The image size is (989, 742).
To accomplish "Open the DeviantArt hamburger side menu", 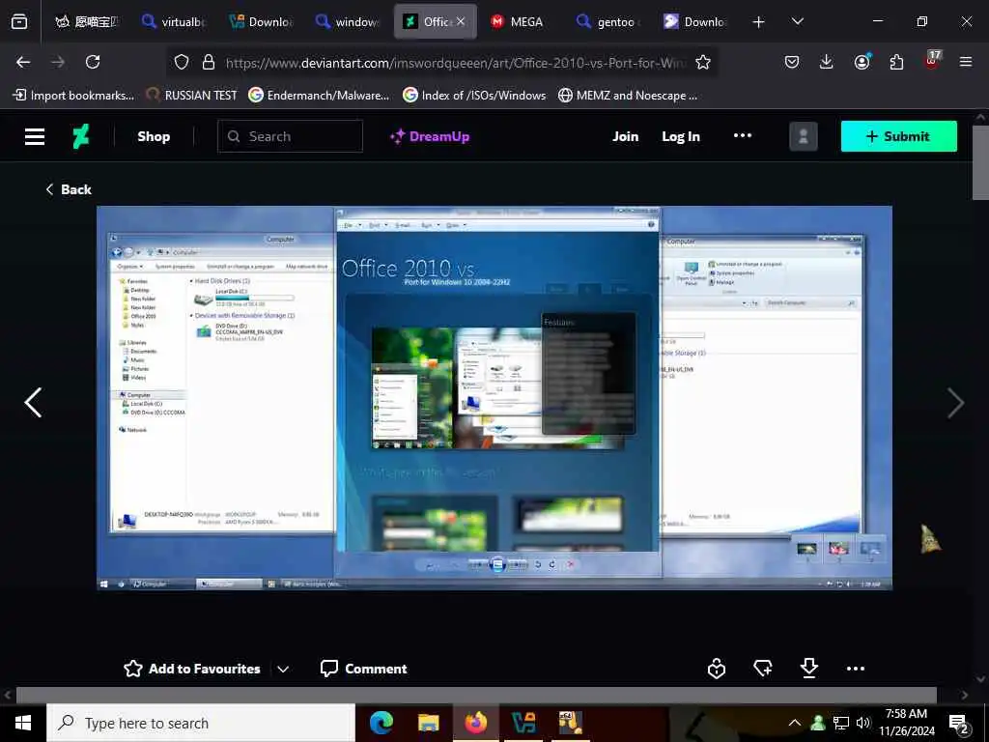I will 35,136.
